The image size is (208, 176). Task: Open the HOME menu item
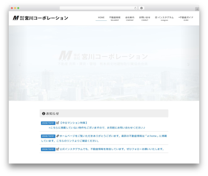pos(101,17)
